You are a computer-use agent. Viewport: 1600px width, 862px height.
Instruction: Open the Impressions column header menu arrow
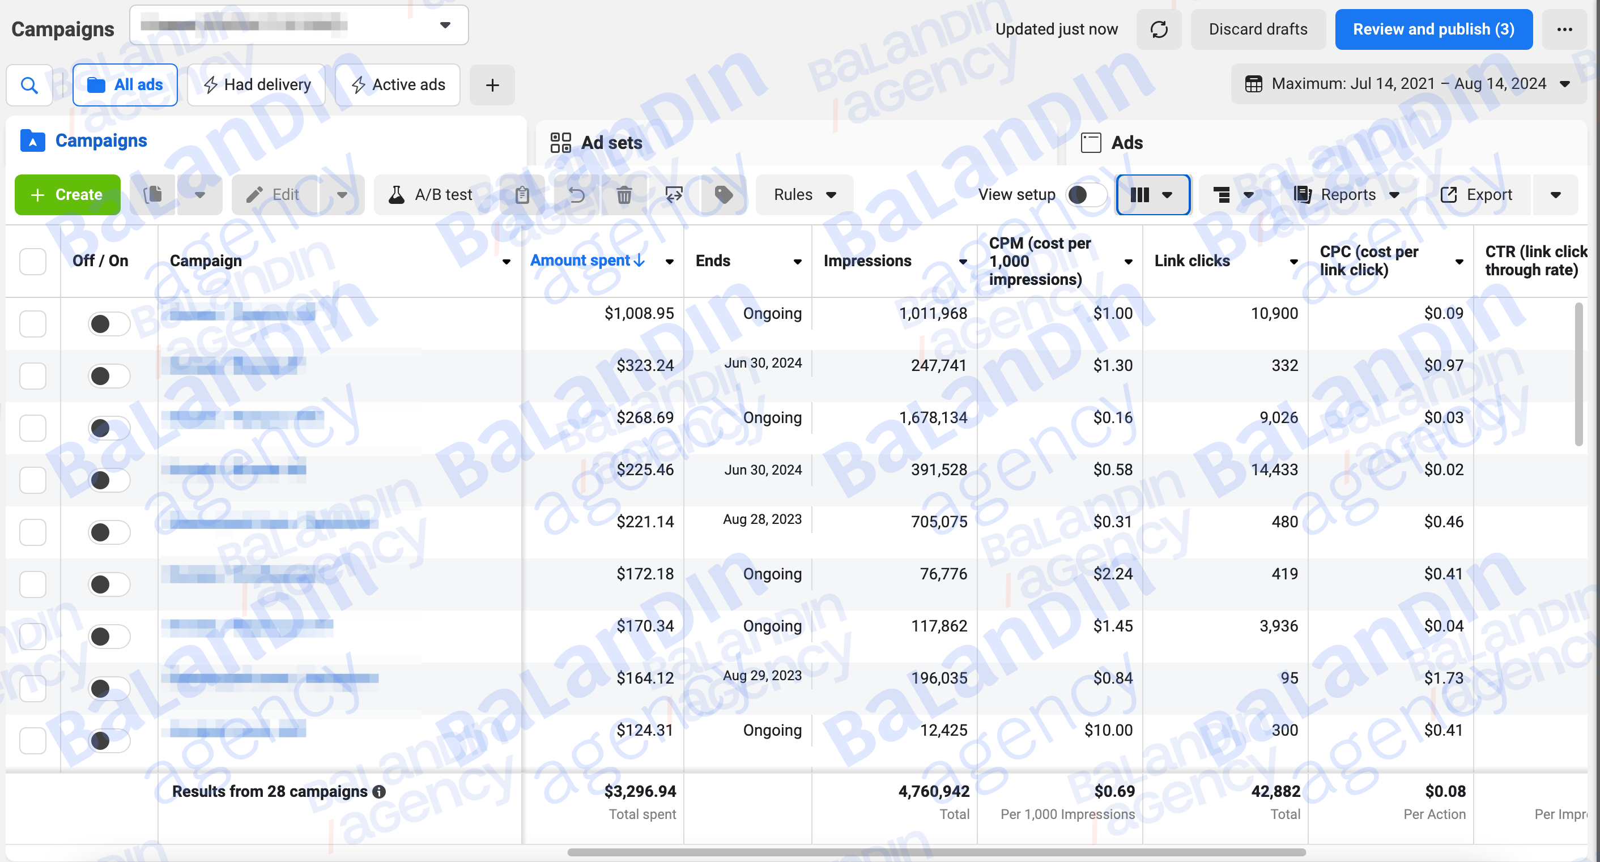(x=963, y=262)
